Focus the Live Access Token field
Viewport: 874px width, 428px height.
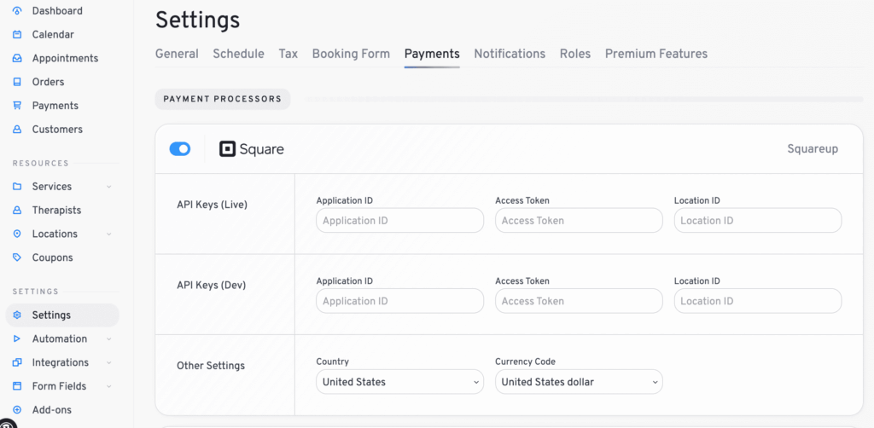click(x=579, y=221)
